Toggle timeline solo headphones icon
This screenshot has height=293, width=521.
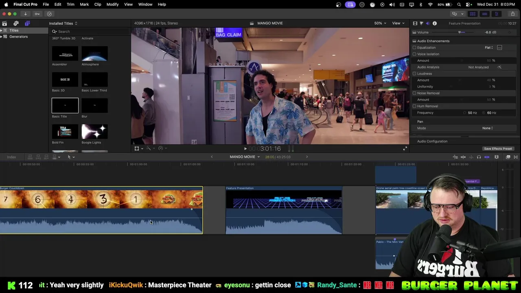[479, 157]
